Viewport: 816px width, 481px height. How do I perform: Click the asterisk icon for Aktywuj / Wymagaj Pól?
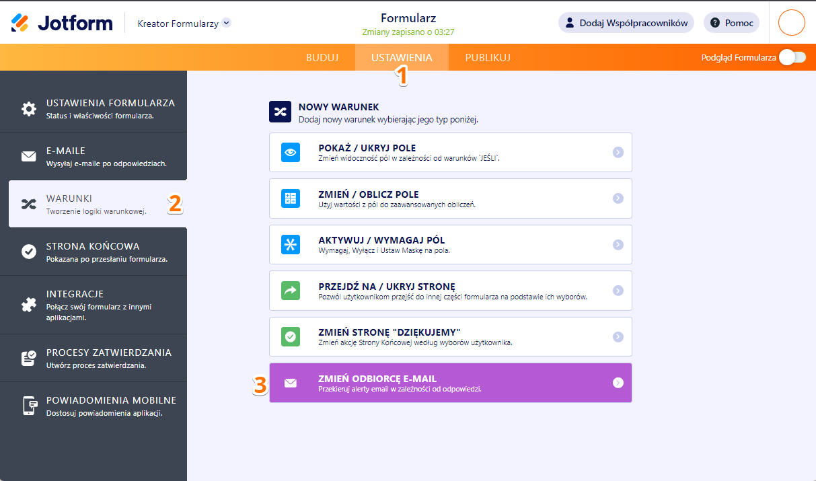coord(291,245)
